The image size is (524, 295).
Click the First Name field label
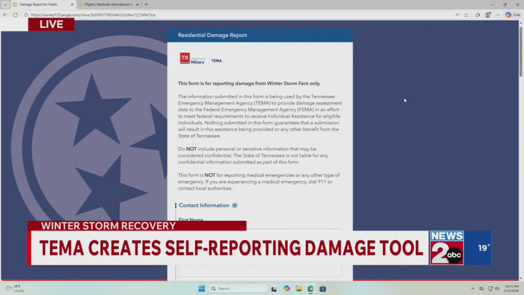point(191,220)
